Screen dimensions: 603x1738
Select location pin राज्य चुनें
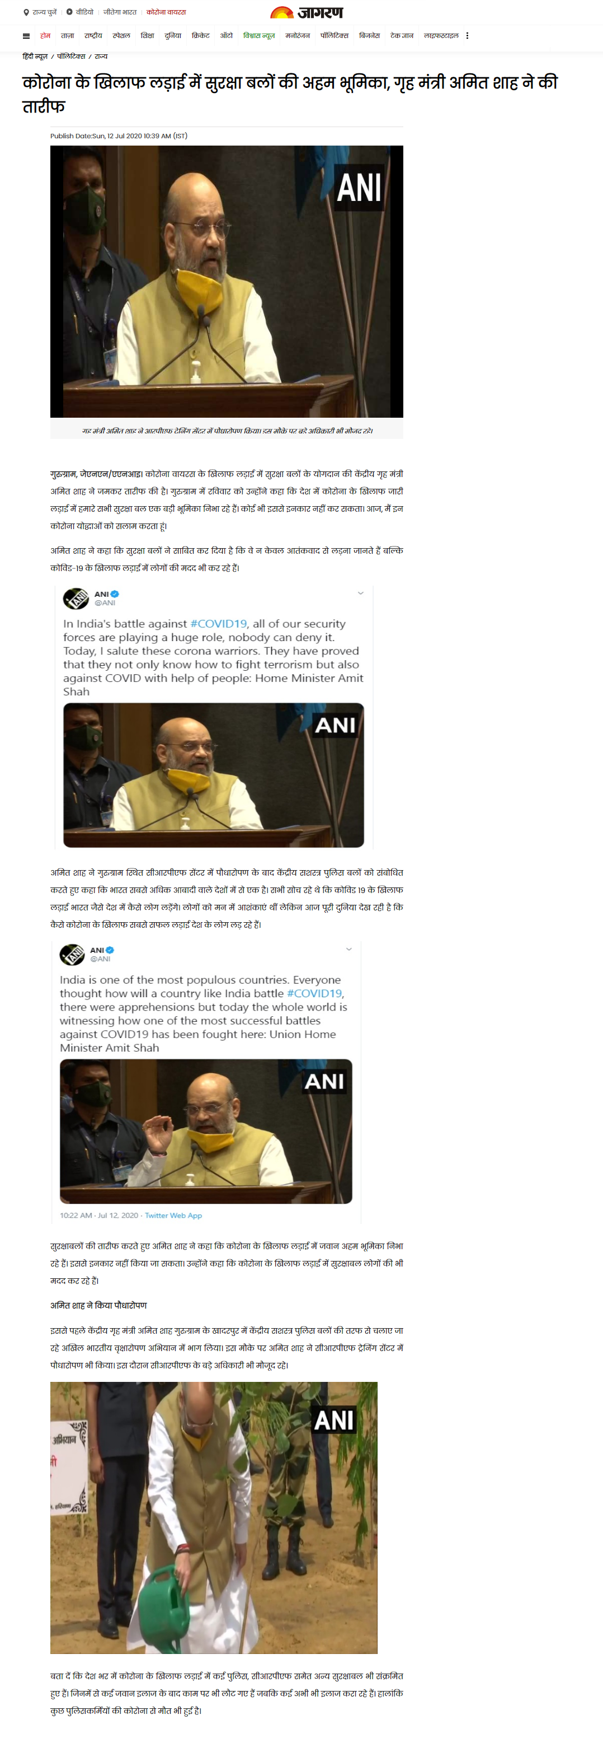(40, 12)
